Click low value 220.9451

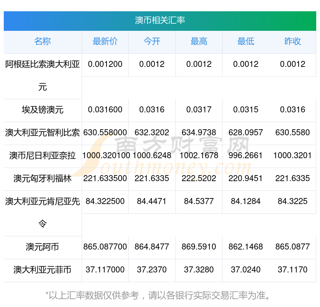[245, 178]
